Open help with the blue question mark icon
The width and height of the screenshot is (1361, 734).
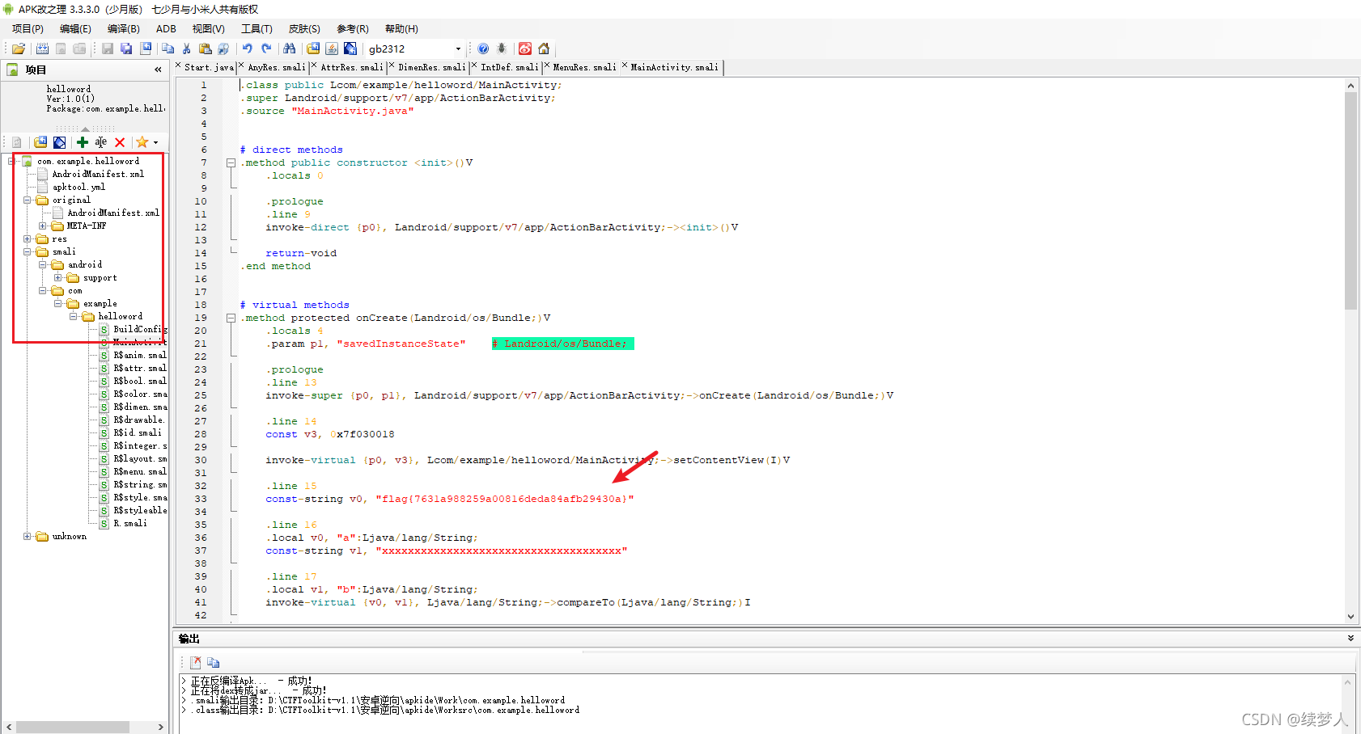(483, 49)
